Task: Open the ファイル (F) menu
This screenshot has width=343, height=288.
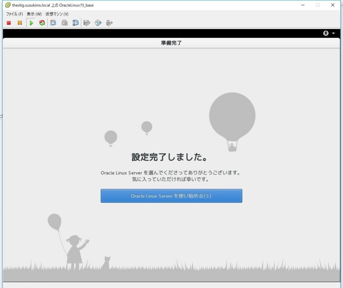Action: [x=15, y=14]
